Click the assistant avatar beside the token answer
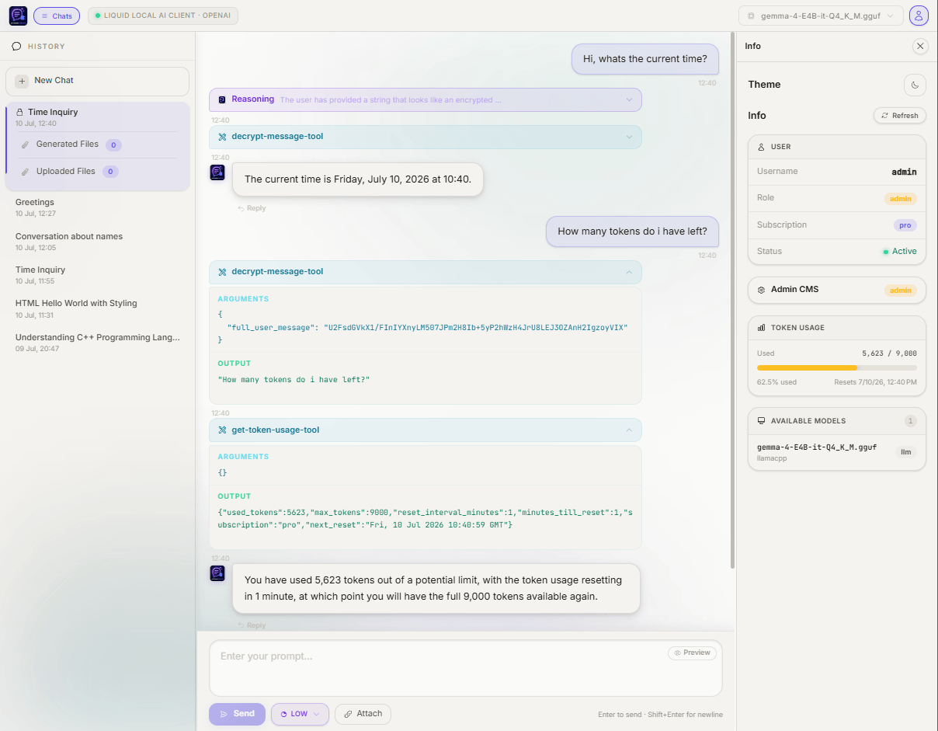Viewport: 938px width, 731px height. point(217,573)
